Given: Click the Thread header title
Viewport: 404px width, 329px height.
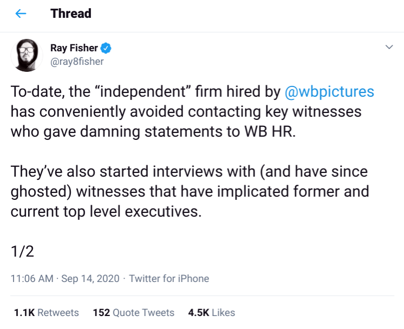Looking at the screenshot, I should (x=71, y=14).
